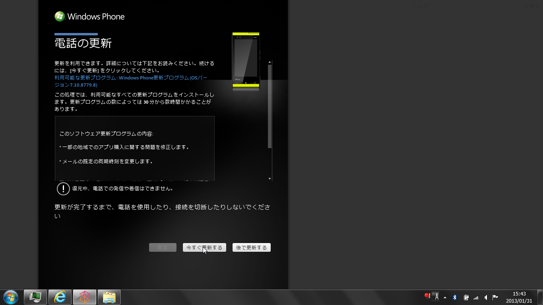Click the text about mail sync time
Screen dimensions: 543x305
click(x=106, y=162)
